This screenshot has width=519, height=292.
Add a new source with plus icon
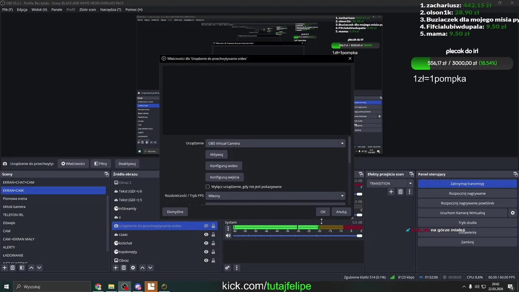click(116, 268)
